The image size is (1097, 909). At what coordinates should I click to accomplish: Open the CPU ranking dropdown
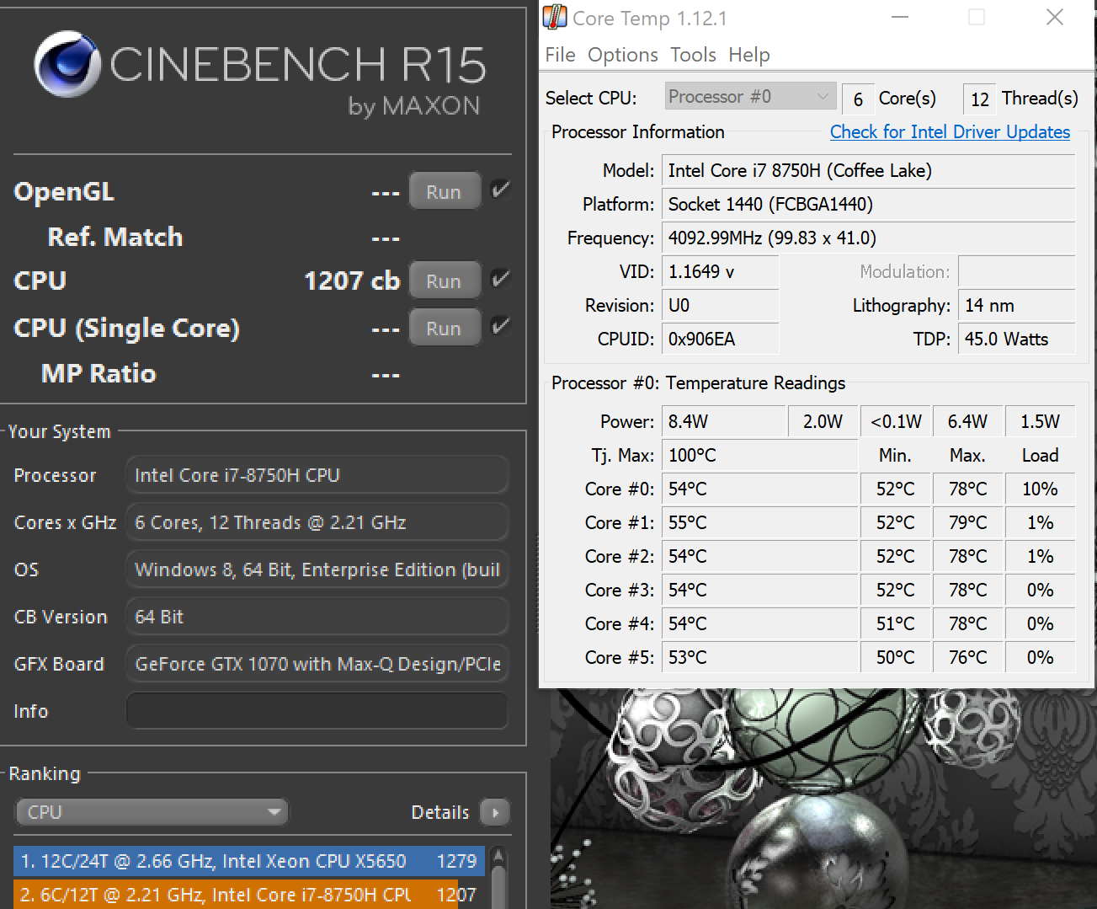click(x=152, y=812)
